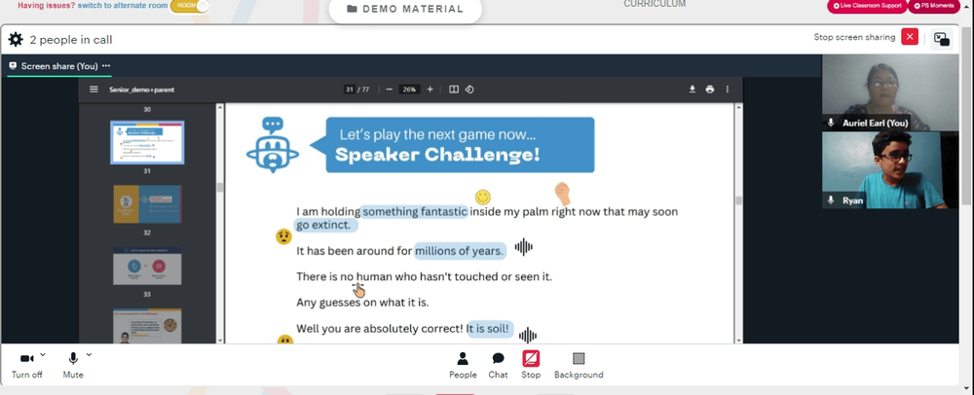Click the Stop screen share button

(x=531, y=365)
